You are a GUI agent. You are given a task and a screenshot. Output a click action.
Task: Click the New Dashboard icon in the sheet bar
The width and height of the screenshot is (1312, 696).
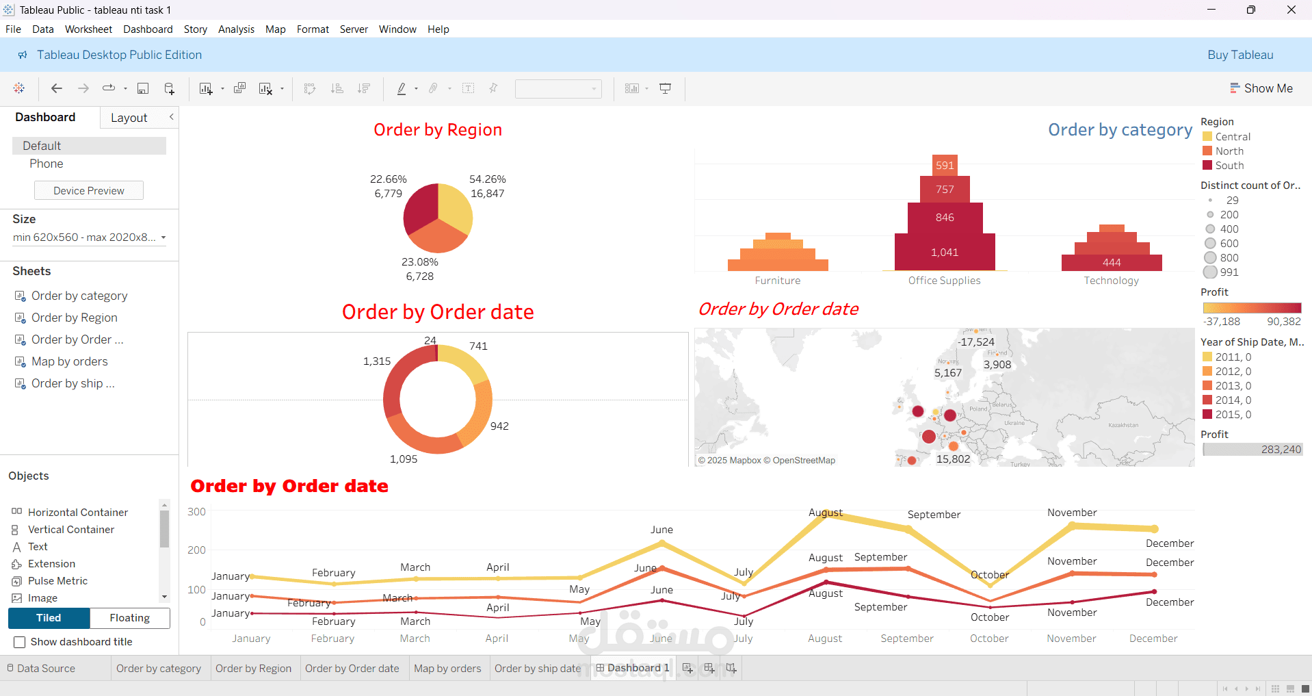(709, 669)
